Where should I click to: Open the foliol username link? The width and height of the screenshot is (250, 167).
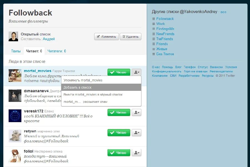click(x=29, y=151)
